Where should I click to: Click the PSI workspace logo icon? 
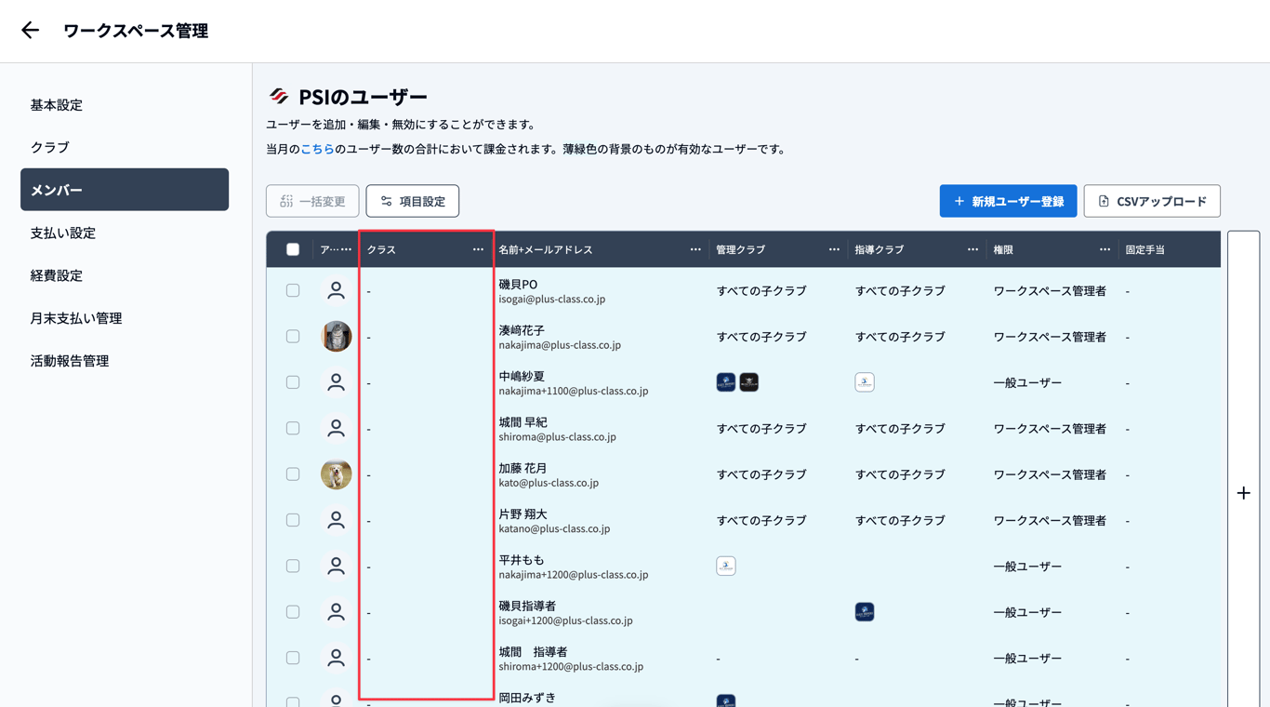279,97
